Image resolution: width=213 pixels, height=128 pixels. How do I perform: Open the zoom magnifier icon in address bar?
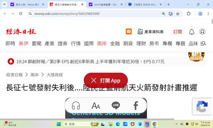163,14
